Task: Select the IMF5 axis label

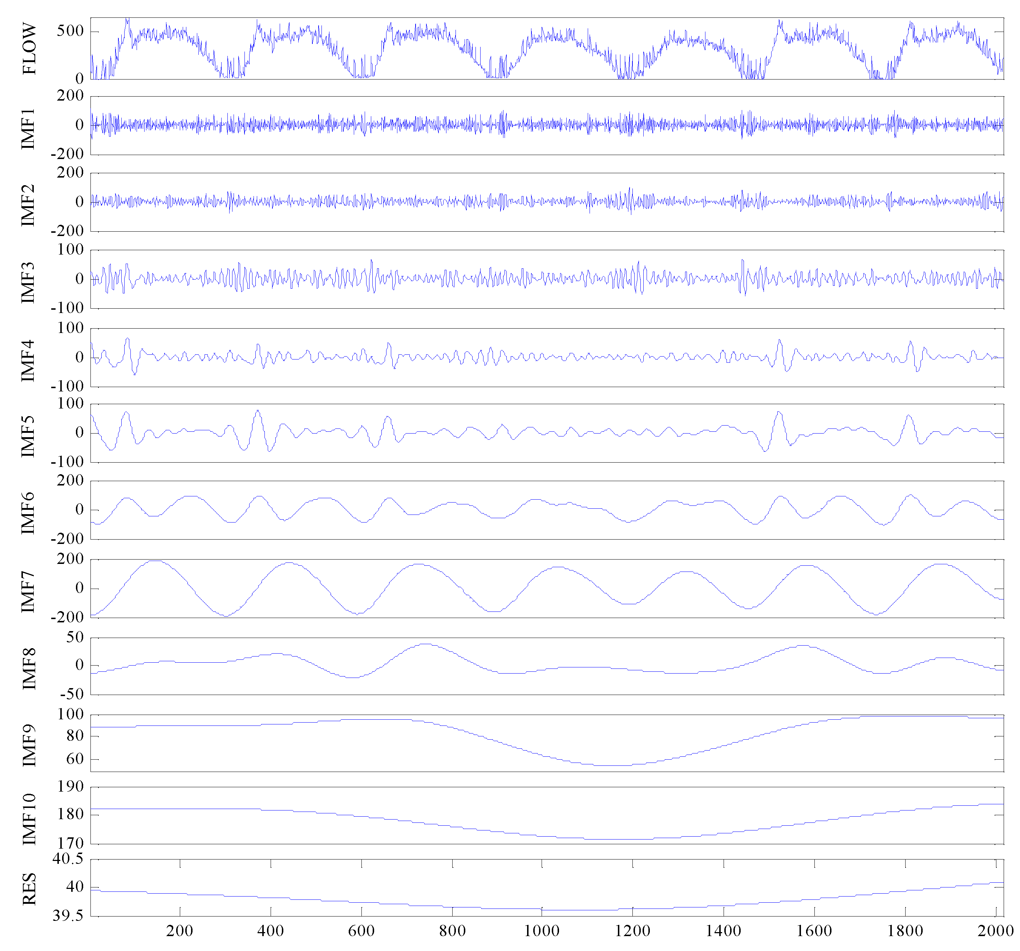Action: [28, 436]
